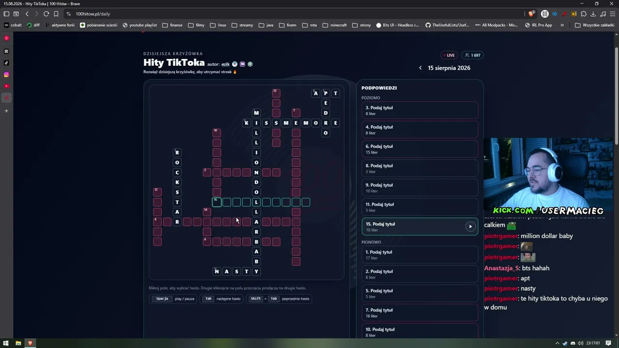Screen dimensions: 619x348
Task: Open site settings icon in address bar
Action: (x=69, y=14)
